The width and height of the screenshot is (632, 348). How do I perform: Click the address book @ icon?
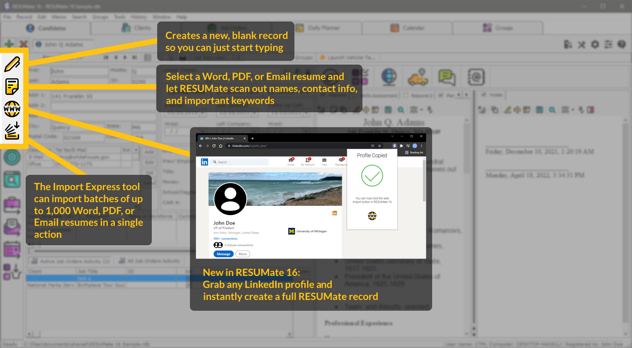pos(476,77)
